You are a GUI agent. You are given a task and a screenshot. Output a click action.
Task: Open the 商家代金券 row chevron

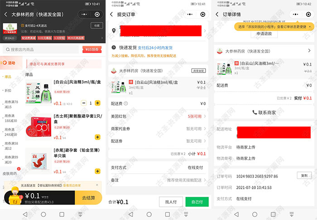click(x=205, y=129)
